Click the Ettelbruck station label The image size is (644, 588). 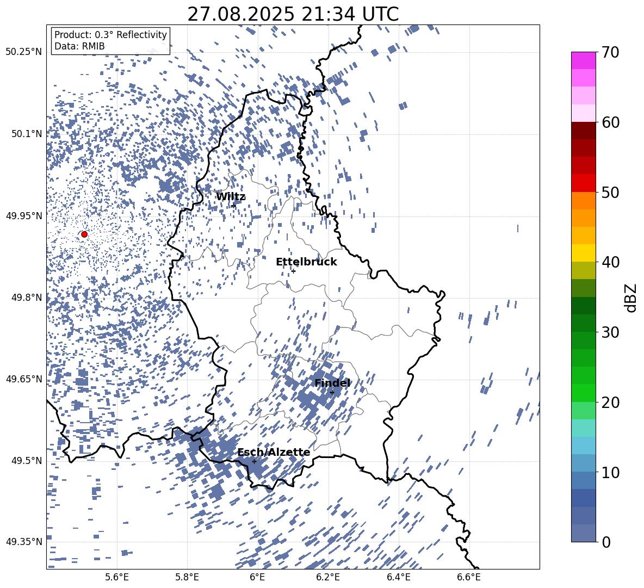(306, 262)
